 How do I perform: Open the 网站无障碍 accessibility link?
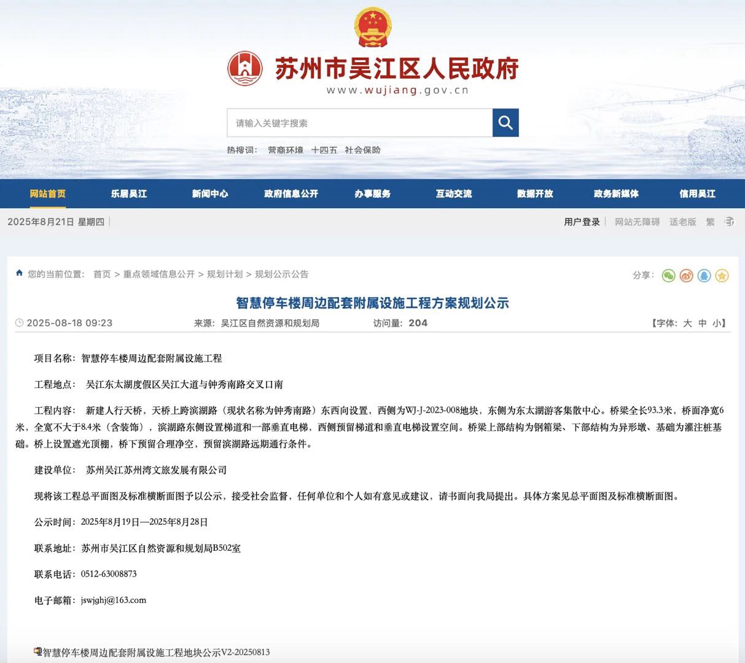pos(638,222)
